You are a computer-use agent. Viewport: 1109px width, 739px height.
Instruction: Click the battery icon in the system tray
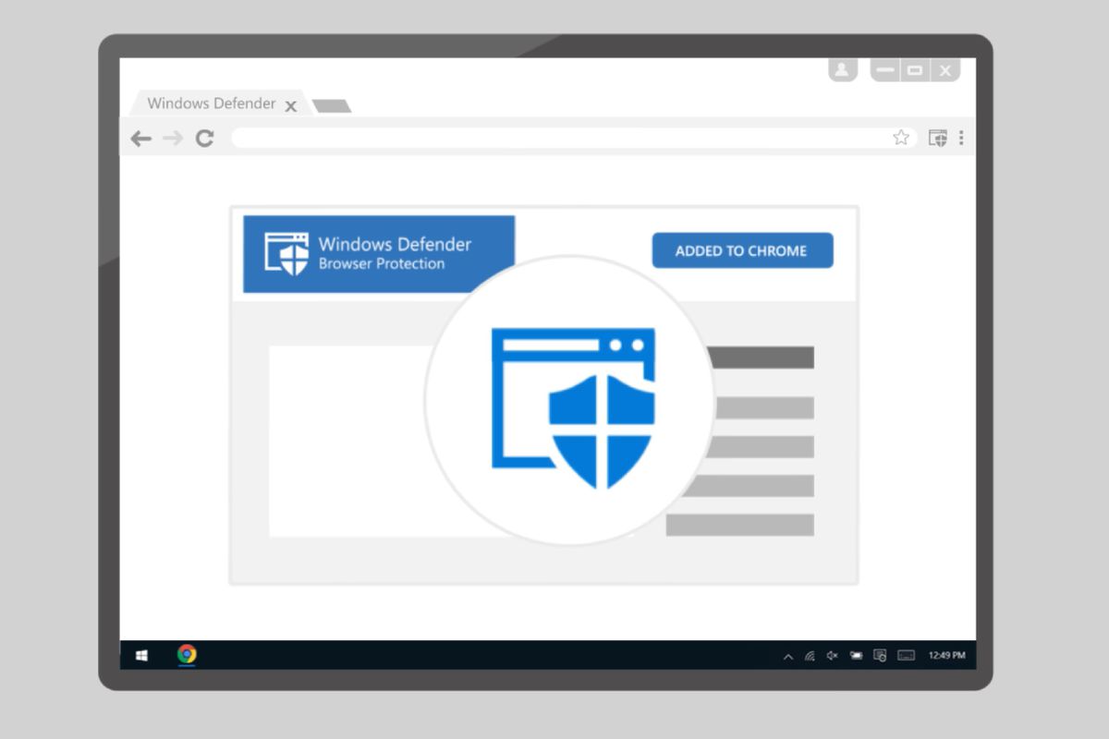856,655
